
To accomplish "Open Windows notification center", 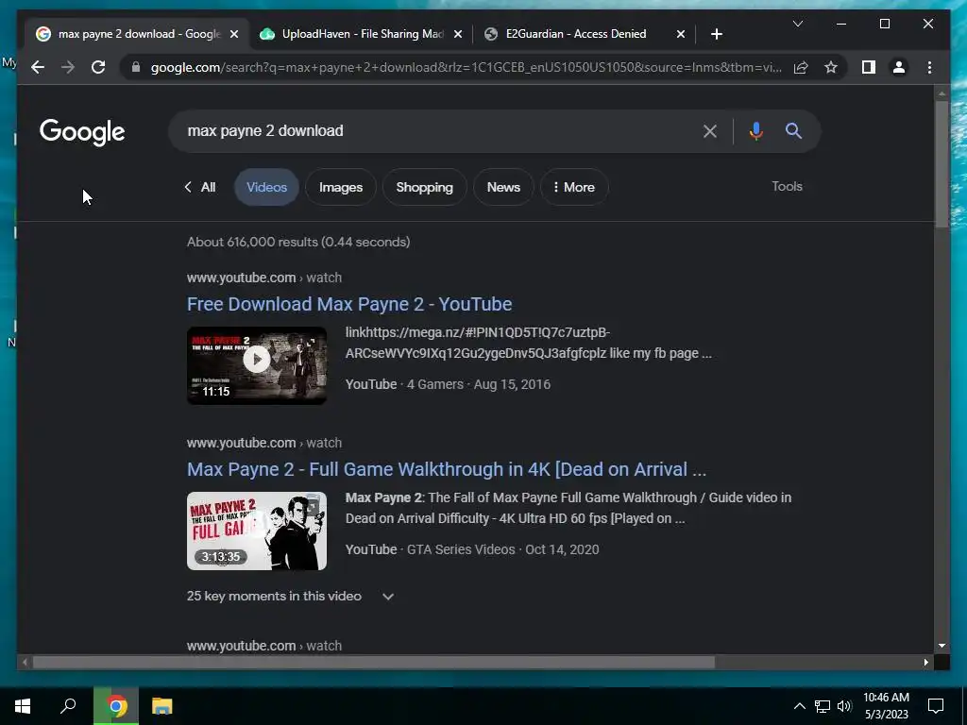I will 936,706.
